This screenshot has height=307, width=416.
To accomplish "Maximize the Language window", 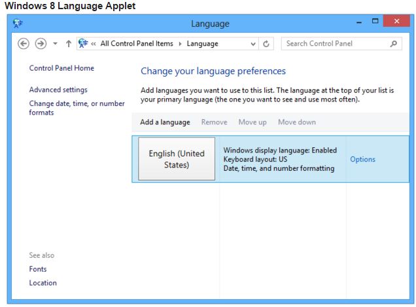I will (x=375, y=21).
